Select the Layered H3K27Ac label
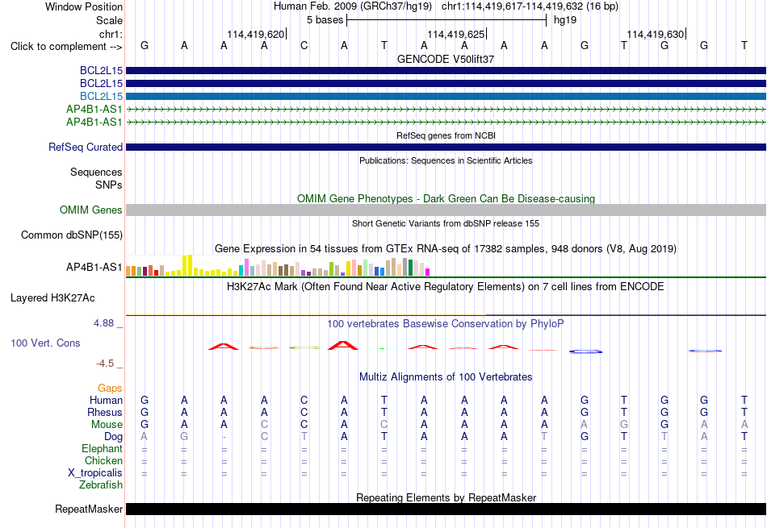 (52, 298)
